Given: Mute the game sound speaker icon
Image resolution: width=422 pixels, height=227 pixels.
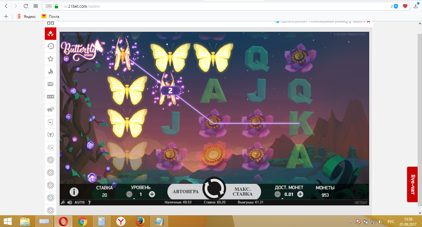Looking at the screenshot, I should [x=70, y=203].
